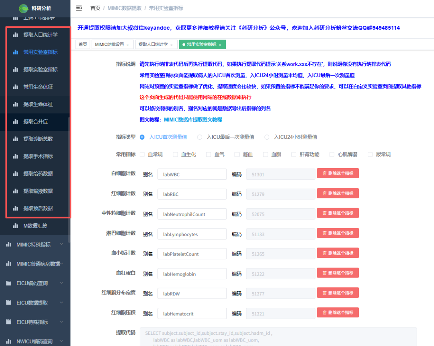Expand the EICU编码查询 sidebar chevron
Image resolution: width=434 pixels, height=346 pixels.
tap(61, 283)
